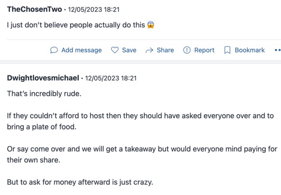The width and height of the screenshot is (281, 195).
Task: Open the more options dots menu
Action: (x=277, y=50)
